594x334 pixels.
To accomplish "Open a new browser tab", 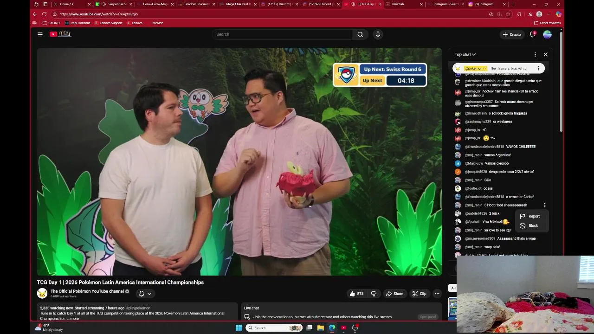I will [x=513, y=4].
